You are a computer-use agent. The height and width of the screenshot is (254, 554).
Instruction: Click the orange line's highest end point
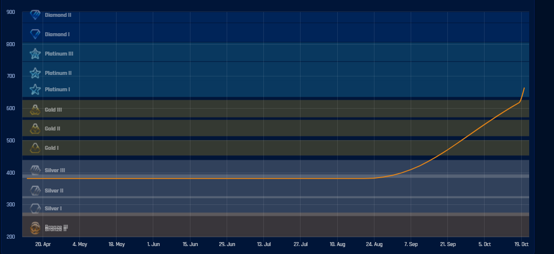point(524,88)
